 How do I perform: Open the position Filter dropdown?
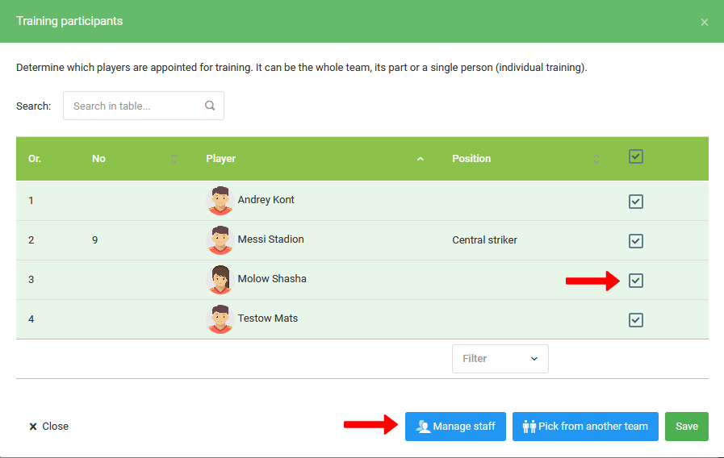click(500, 359)
